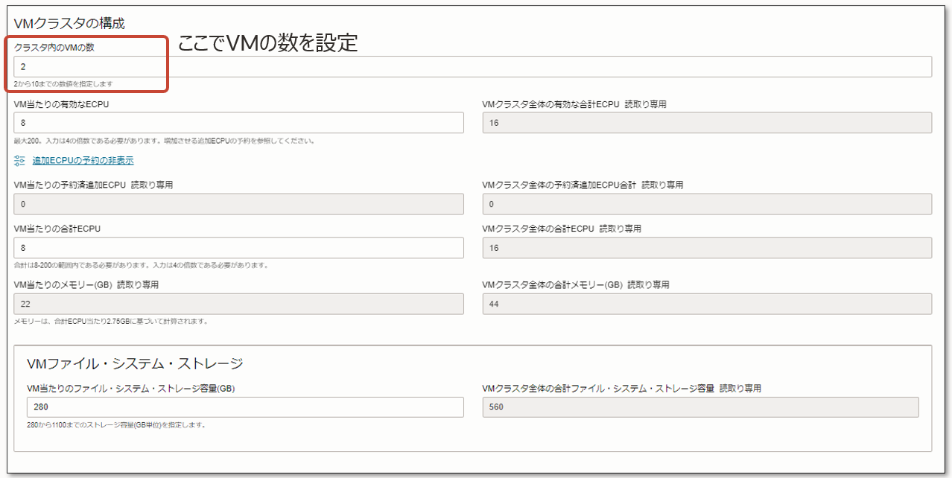The image size is (952, 478).
Task: Click the VMファイル・システム・ストレージ heading
Action: point(135,364)
